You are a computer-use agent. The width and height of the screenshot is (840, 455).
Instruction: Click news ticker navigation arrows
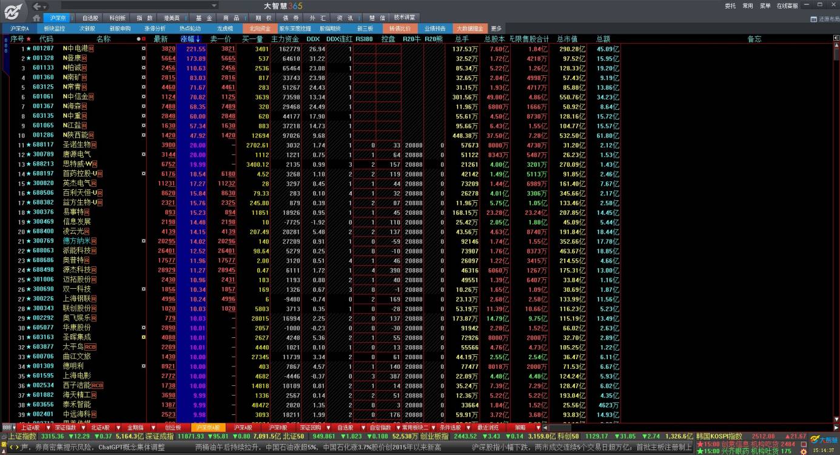pos(13,447)
